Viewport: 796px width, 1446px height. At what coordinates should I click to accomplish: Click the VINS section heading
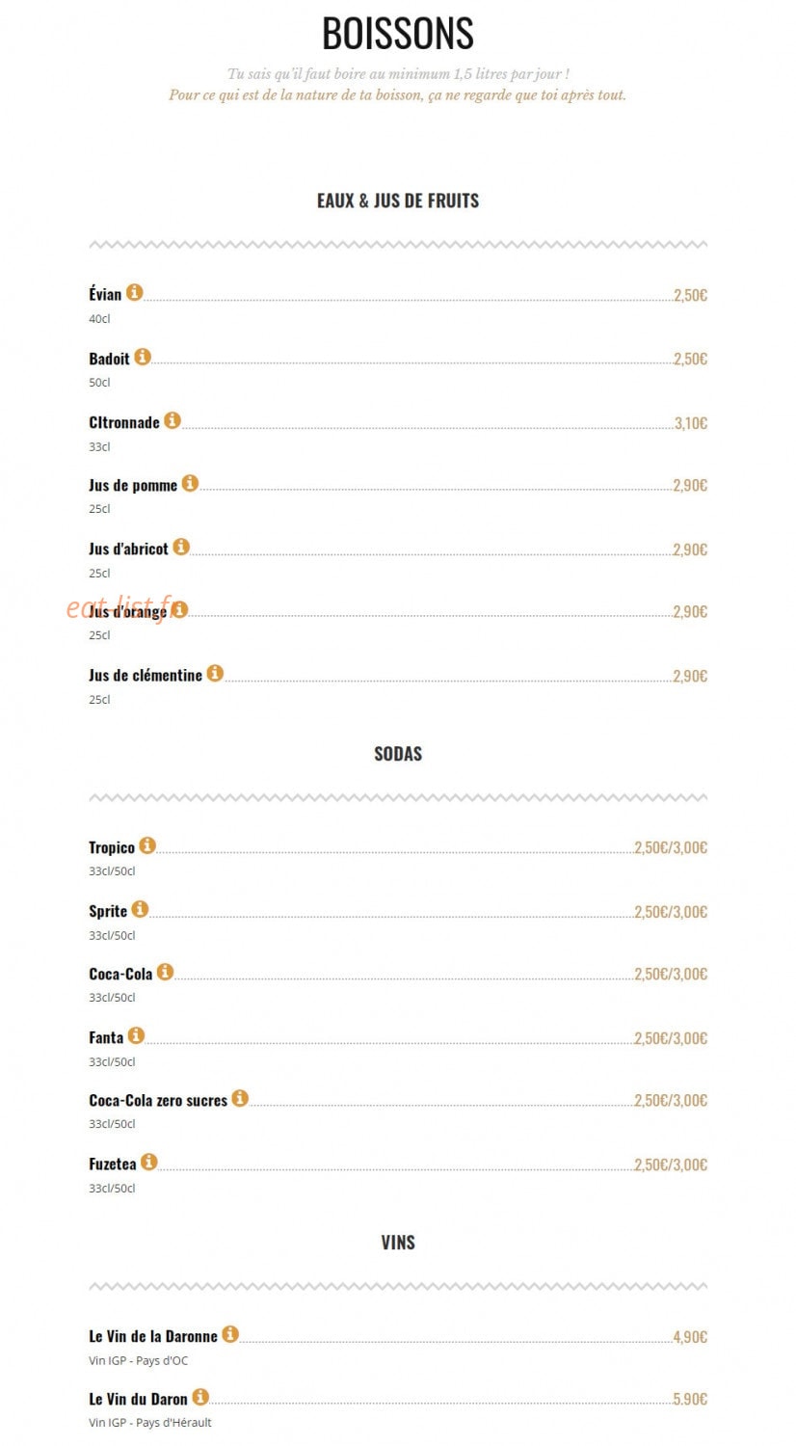point(398,1243)
